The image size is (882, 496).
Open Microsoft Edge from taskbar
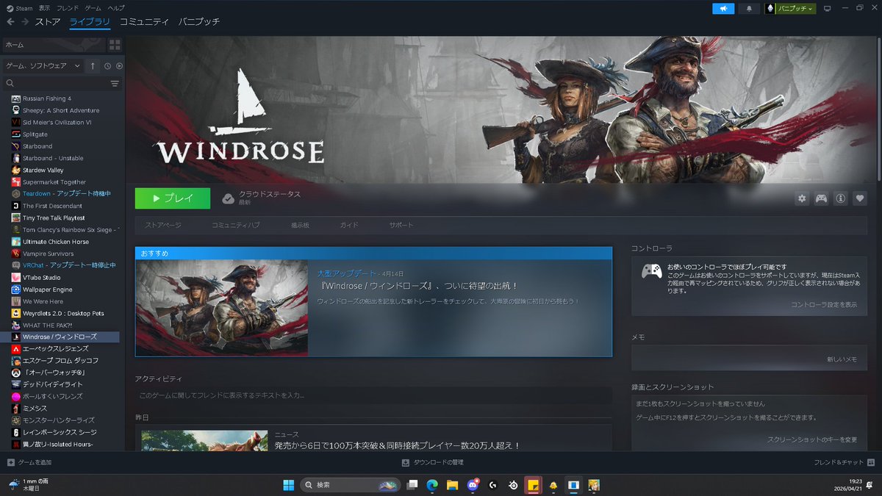point(432,485)
